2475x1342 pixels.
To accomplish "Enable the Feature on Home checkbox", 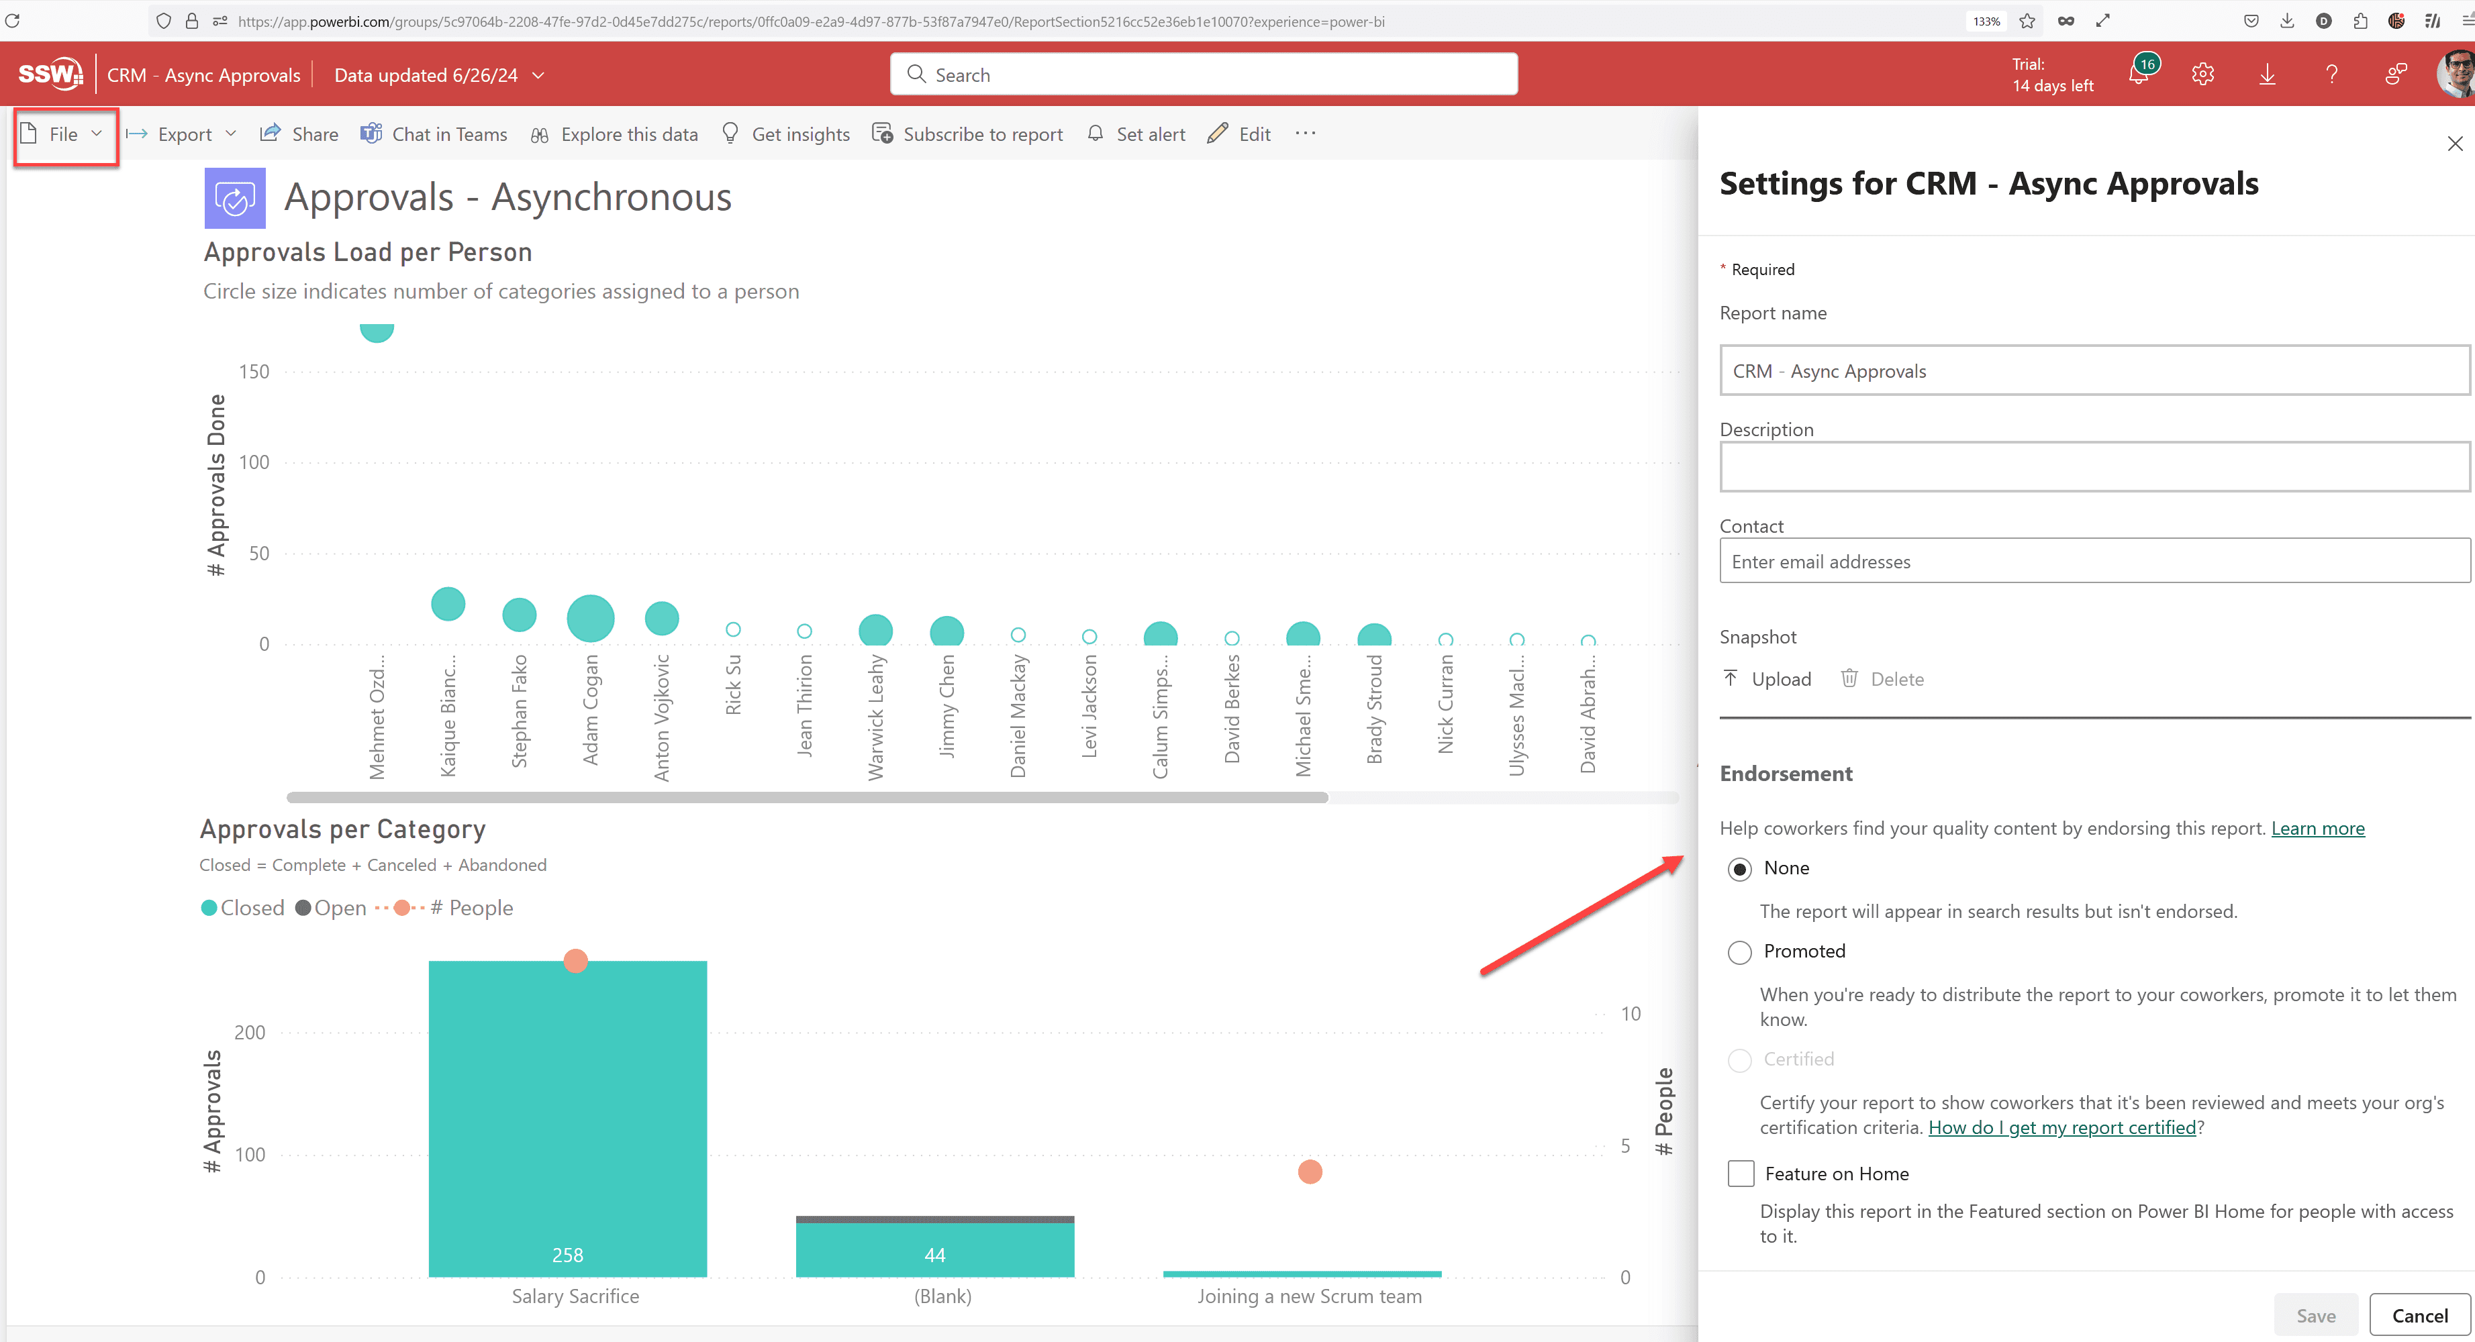I will point(1740,1173).
